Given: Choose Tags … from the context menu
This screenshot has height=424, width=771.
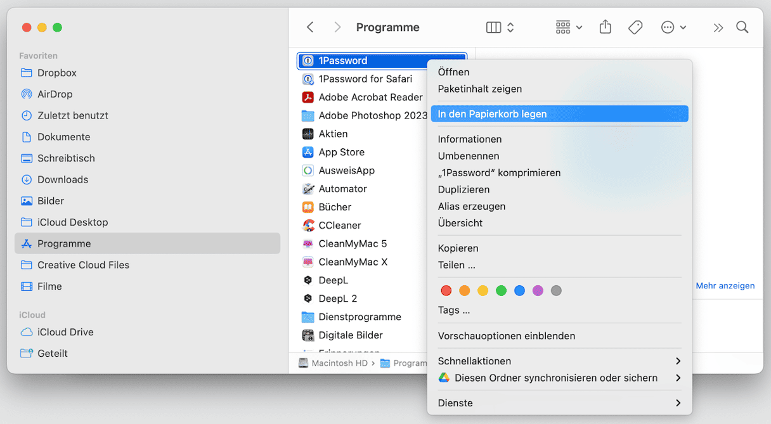Looking at the screenshot, I should coord(559,311).
